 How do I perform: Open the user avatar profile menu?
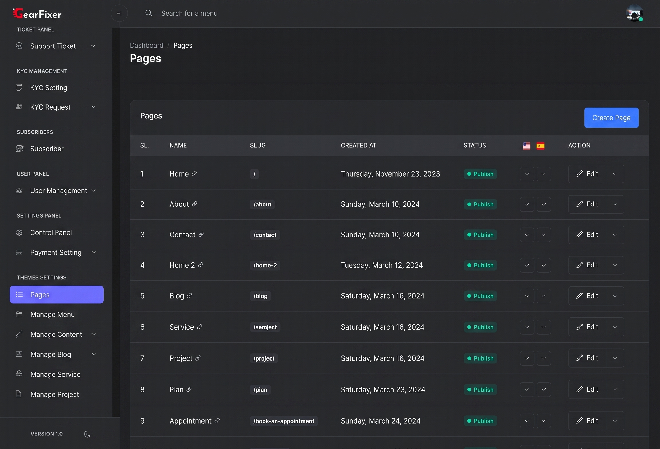click(634, 13)
